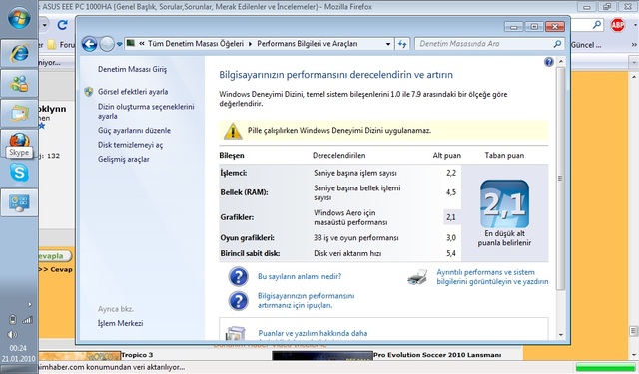Open Windows Live Messenger taskbar icon
Screen dimensions: 639x374
tap(19, 84)
